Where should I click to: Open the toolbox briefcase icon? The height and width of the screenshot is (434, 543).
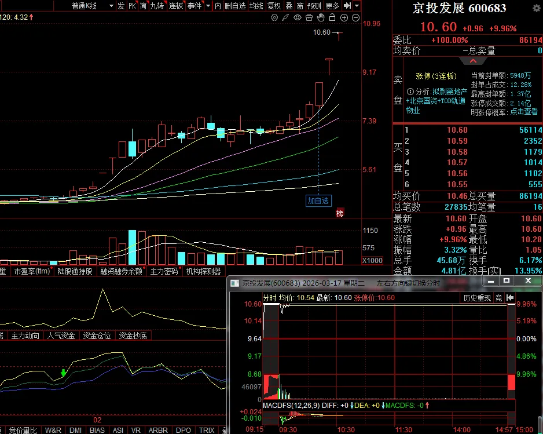[x=309, y=18]
